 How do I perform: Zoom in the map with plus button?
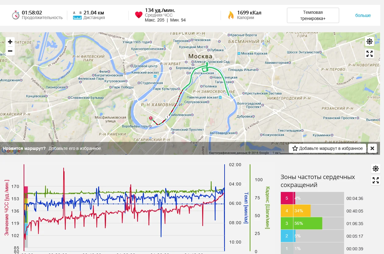(x=10, y=42)
